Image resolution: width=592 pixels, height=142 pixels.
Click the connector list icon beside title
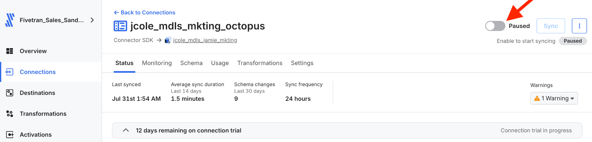pos(120,26)
